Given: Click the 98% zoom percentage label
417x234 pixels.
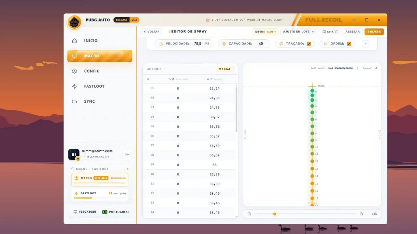Looking at the screenshot, I should tap(374, 214).
